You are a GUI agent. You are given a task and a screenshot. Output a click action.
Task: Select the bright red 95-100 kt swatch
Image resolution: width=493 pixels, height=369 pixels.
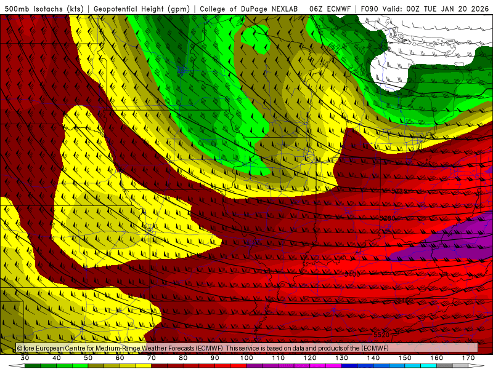point(238,366)
